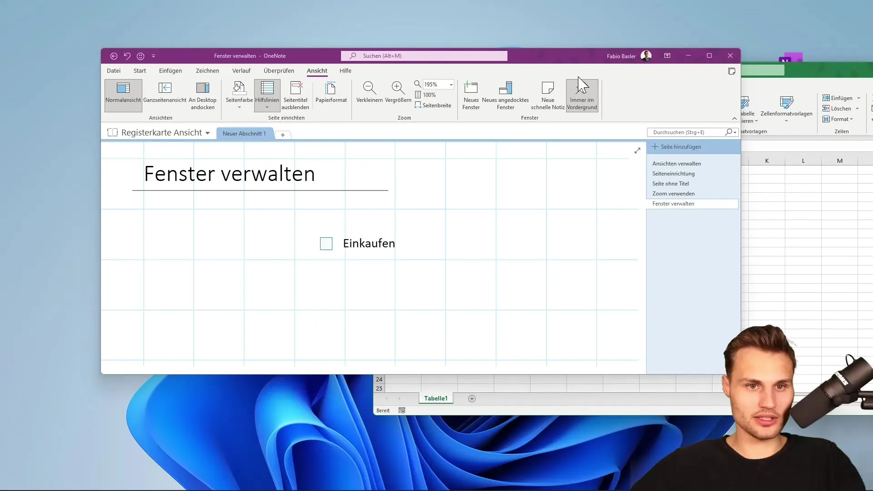Select Ansichten verwalten from context menu

(x=676, y=163)
